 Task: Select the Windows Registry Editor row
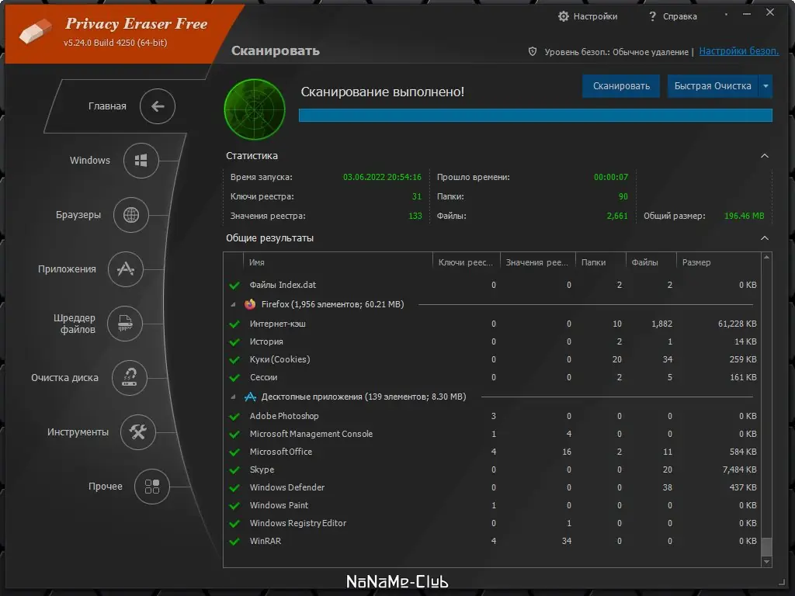[x=493, y=523]
